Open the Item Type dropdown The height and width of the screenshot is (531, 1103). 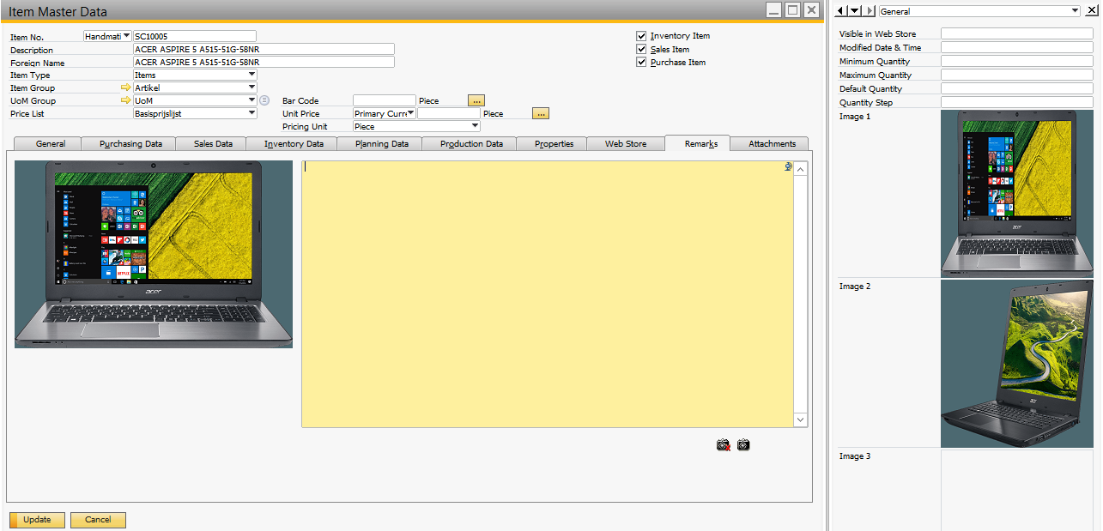click(252, 75)
